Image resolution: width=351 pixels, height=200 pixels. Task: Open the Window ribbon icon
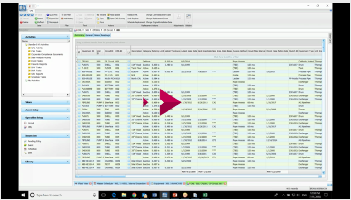point(188,16)
